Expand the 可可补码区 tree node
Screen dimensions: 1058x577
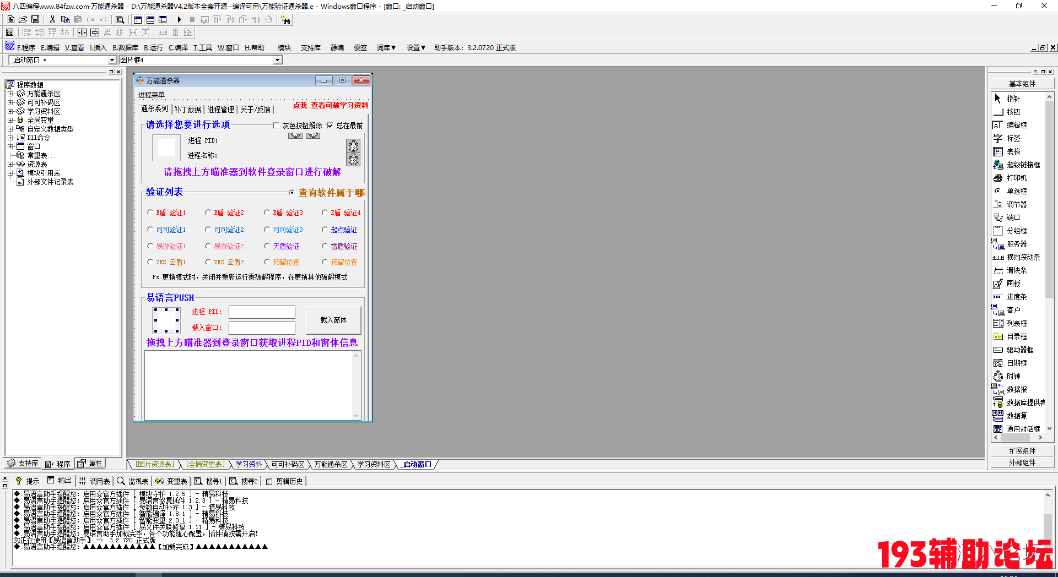click(10, 102)
